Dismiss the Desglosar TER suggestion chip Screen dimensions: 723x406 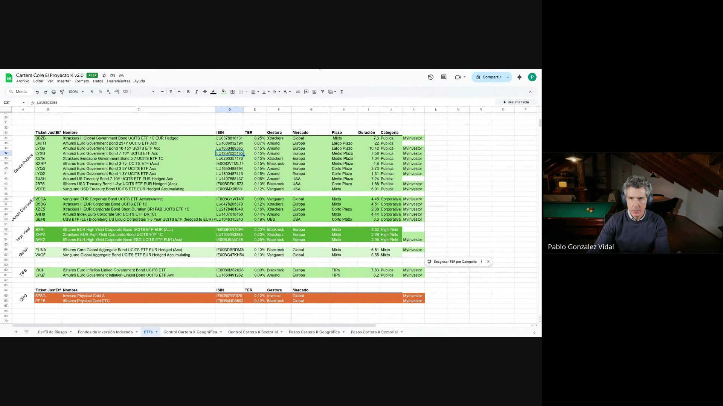coord(488,262)
